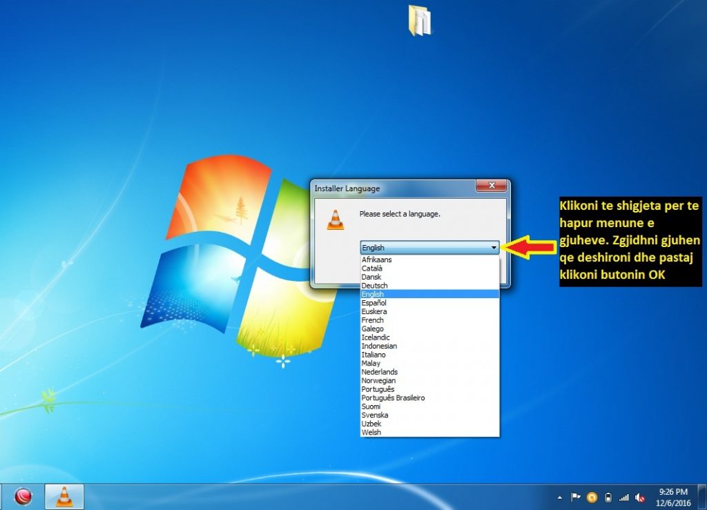The image size is (707, 510).
Task: Click the Action Center flag icon
Action: 575,497
